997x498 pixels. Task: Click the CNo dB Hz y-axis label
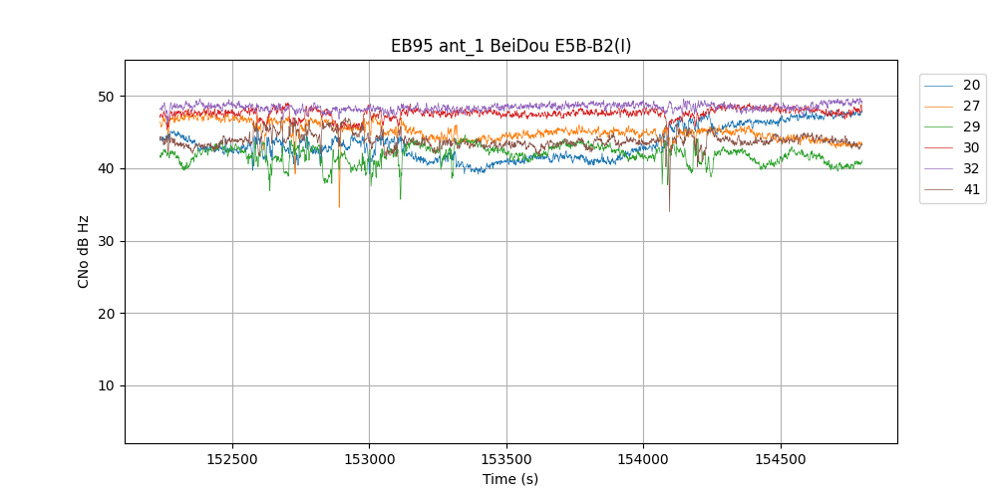pyautogui.click(x=84, y=251)
